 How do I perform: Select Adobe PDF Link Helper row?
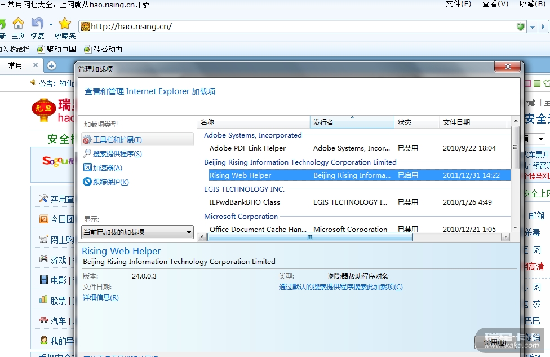(359, 148)
